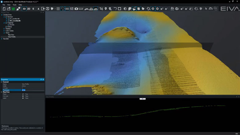Expand the Color modes tree node
This screenshot has width=240, height=135.
pyautogui.click(x=4, y=31)
